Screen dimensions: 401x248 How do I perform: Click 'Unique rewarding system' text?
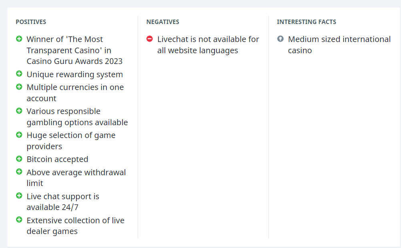click(x=74, y=74)
